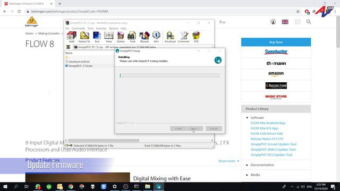Open the WinRAR Options menu

(x=113, y=28)
